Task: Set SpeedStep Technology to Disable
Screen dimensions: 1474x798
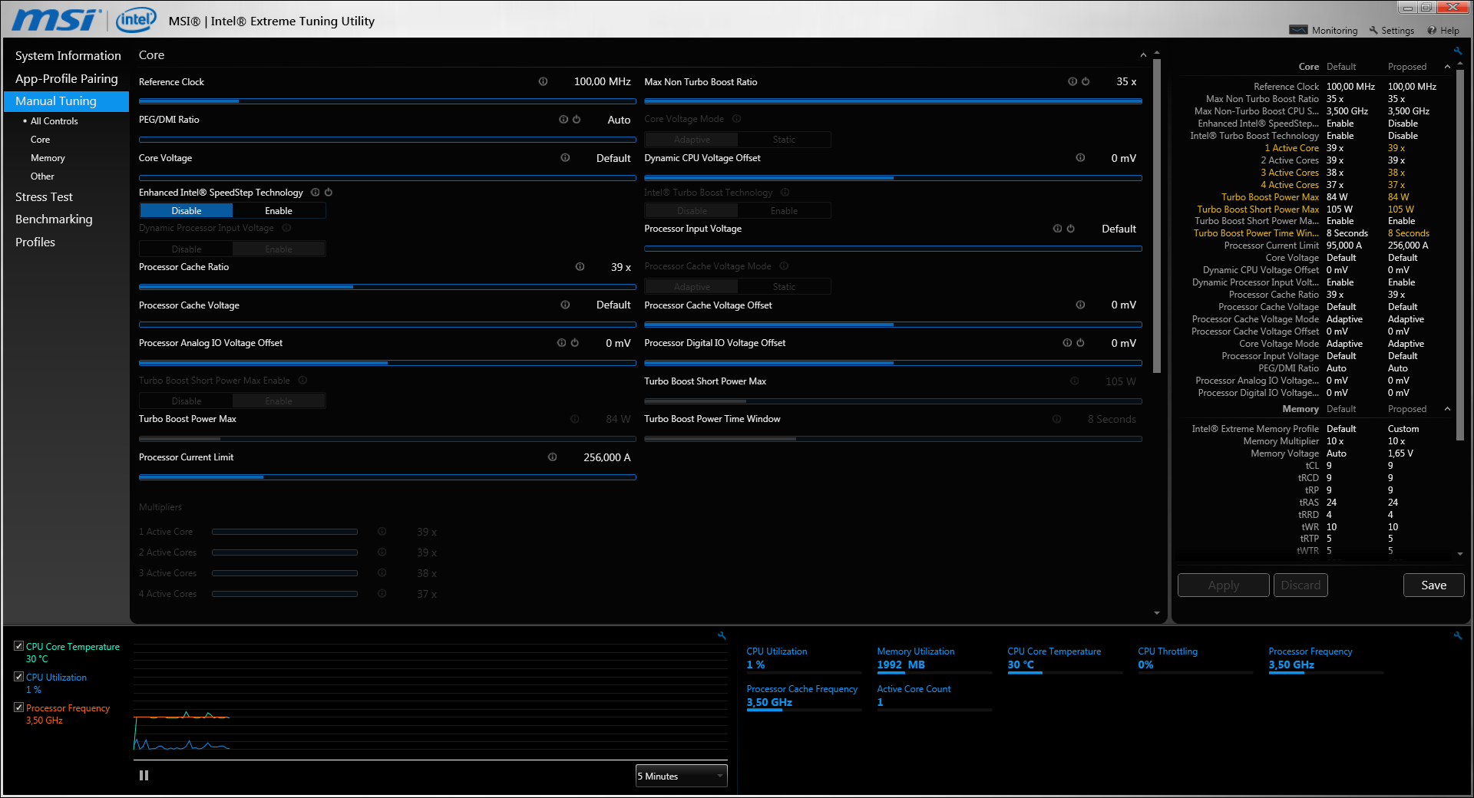Action: tap(187, 211)
